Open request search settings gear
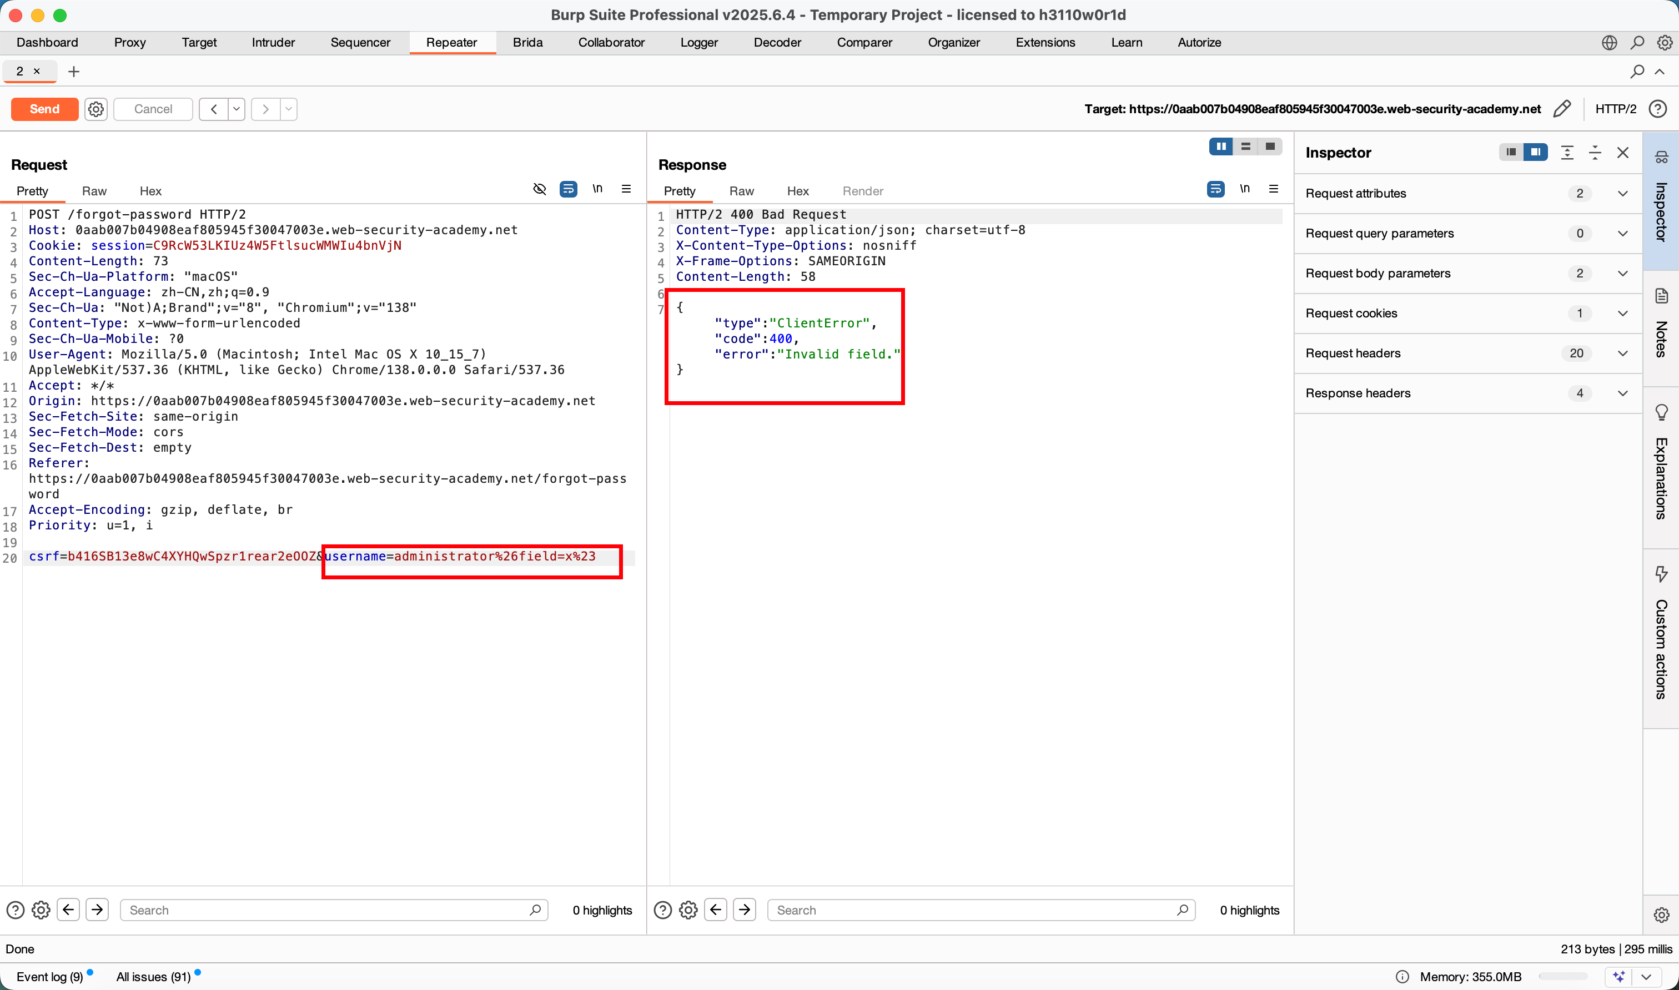This screenshot has height=990, width=1679. pyautogui.click(x=41, y=910)
